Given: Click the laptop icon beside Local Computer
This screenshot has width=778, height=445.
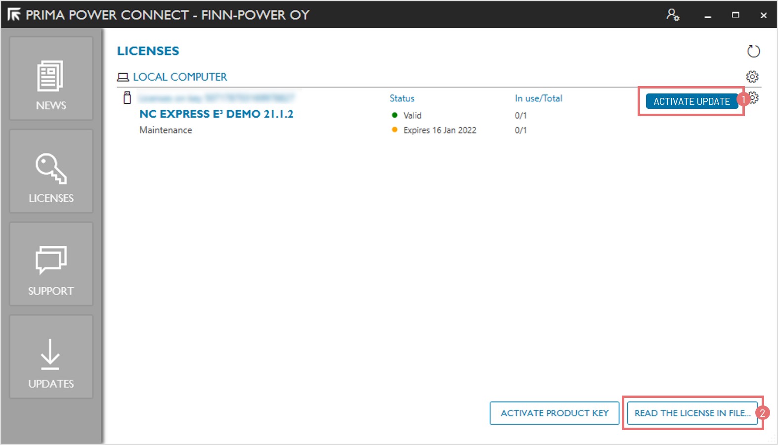Looking at the screenshot, I should (x=123, y=77).
